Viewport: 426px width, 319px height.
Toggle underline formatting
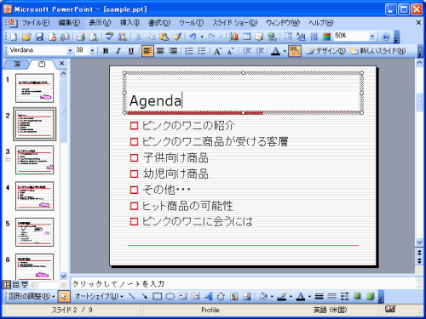(131, 51)
